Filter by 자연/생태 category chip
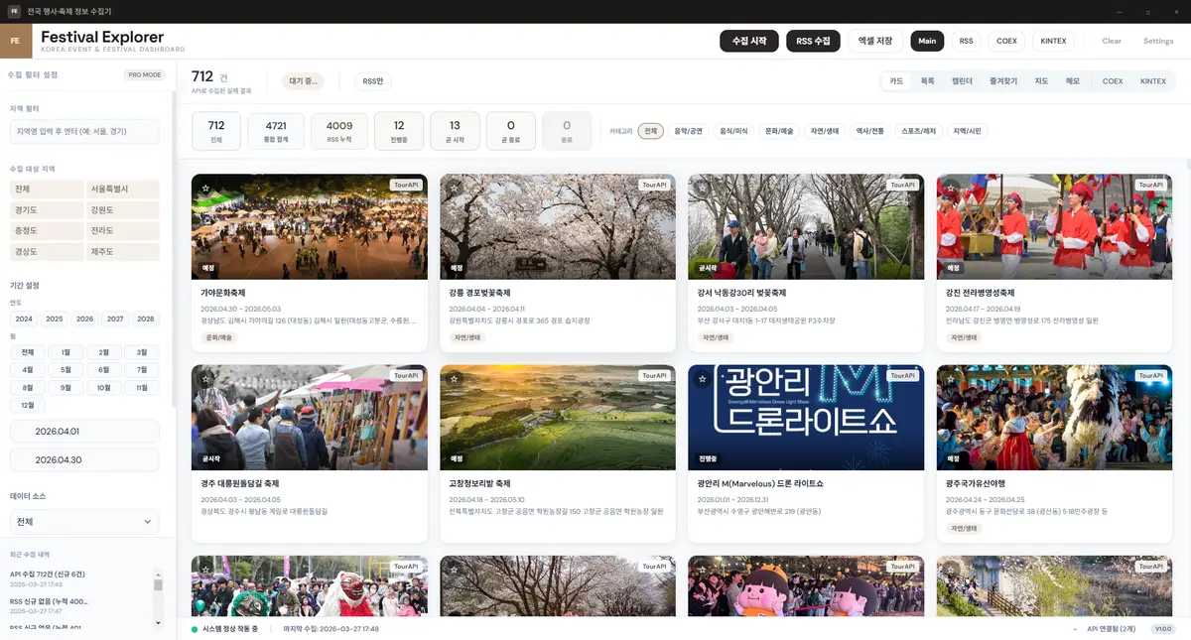The height and width of the screenshot is (640, 1191). (825, 131)
